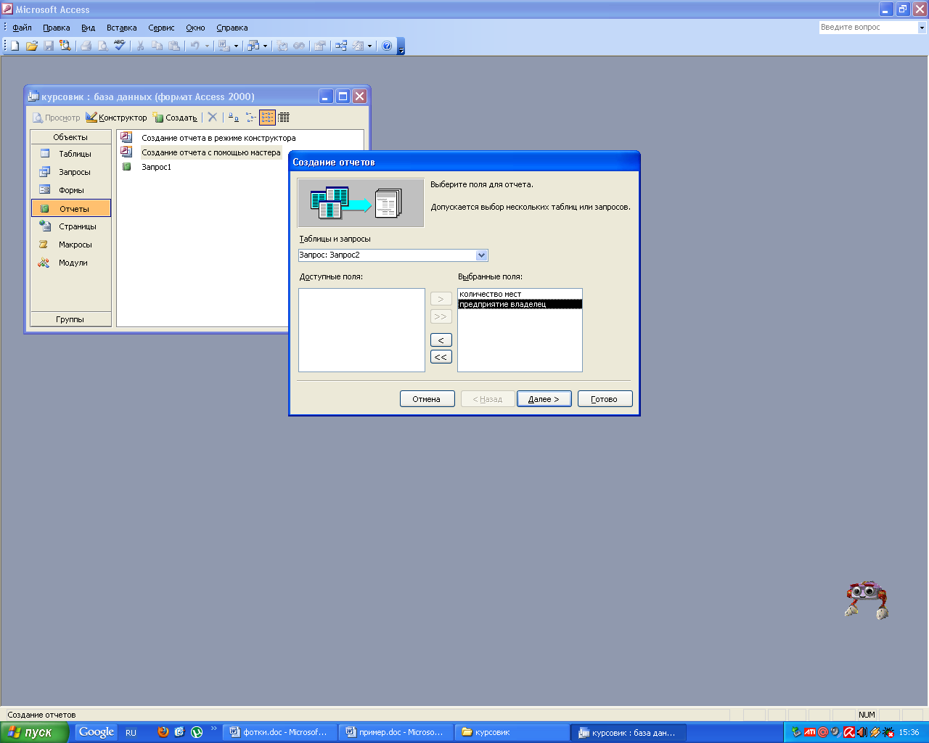Open Модули in the objects panel
This screenshot has width=929, height=743.
71,263
